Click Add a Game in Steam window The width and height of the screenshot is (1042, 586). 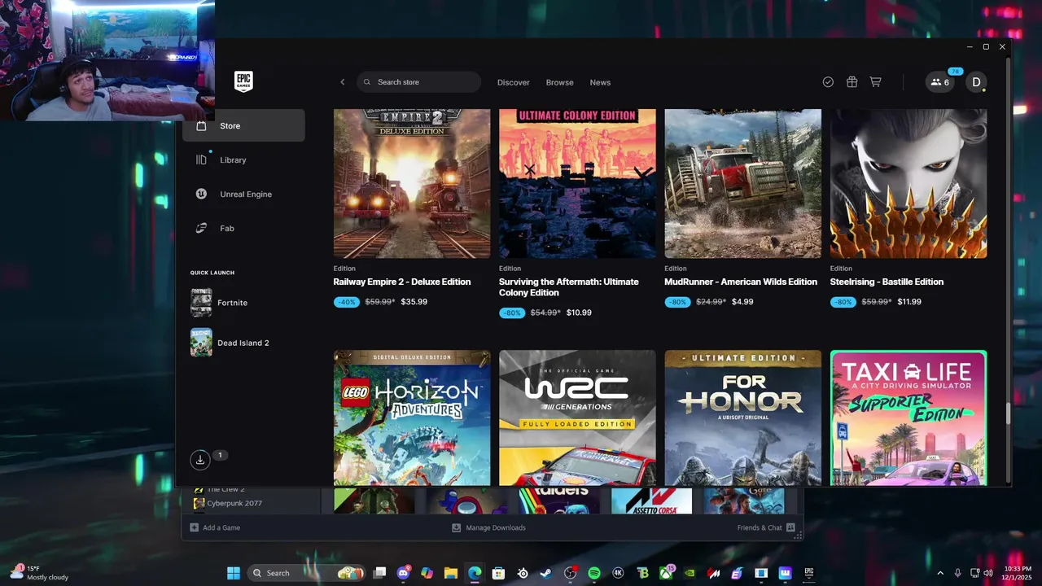pyautogui.click(x=215, y=527)
